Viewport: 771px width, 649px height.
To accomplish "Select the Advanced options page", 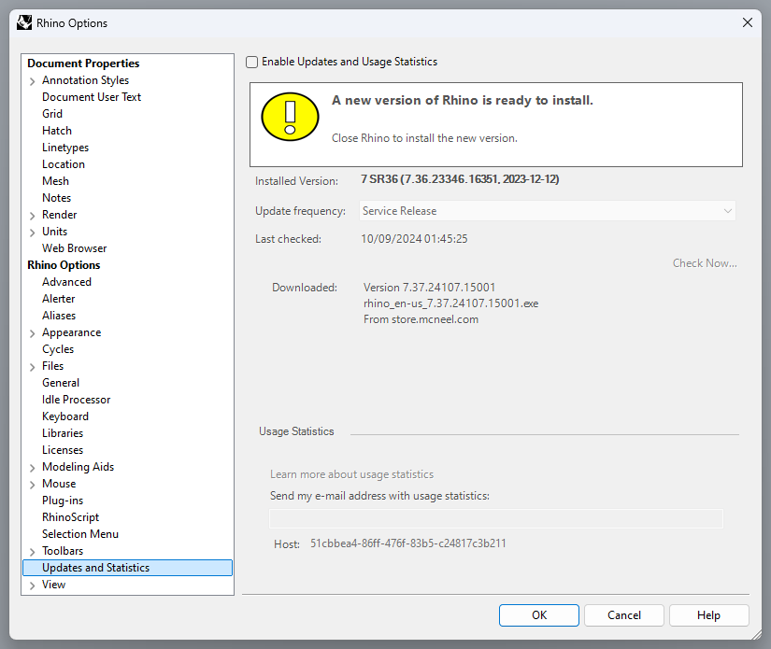I will point(67,282).
